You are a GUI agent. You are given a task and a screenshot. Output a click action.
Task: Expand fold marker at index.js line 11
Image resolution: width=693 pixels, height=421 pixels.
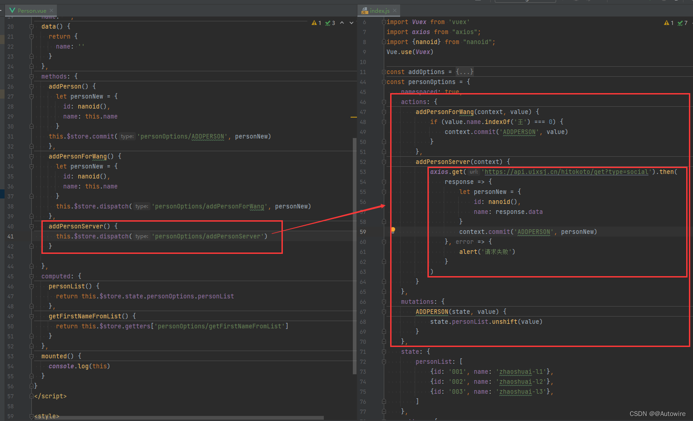(384, 72)
